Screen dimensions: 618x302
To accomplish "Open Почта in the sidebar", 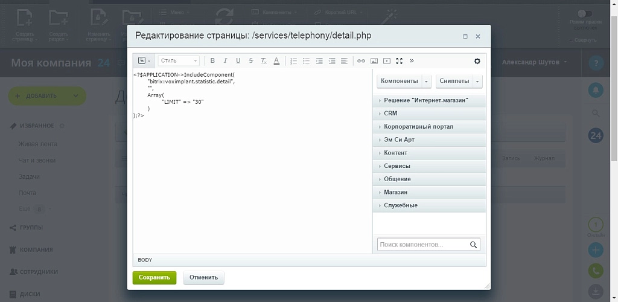I will click(27, 193).
